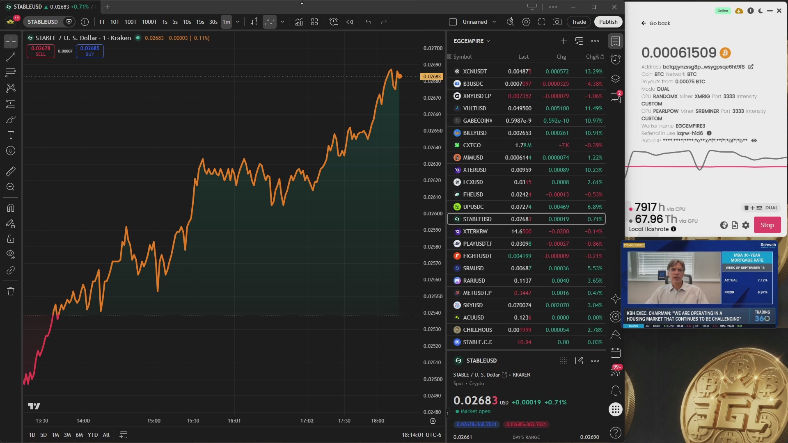Open miner log document icon
788x443 pixels.
pos(735,225)
